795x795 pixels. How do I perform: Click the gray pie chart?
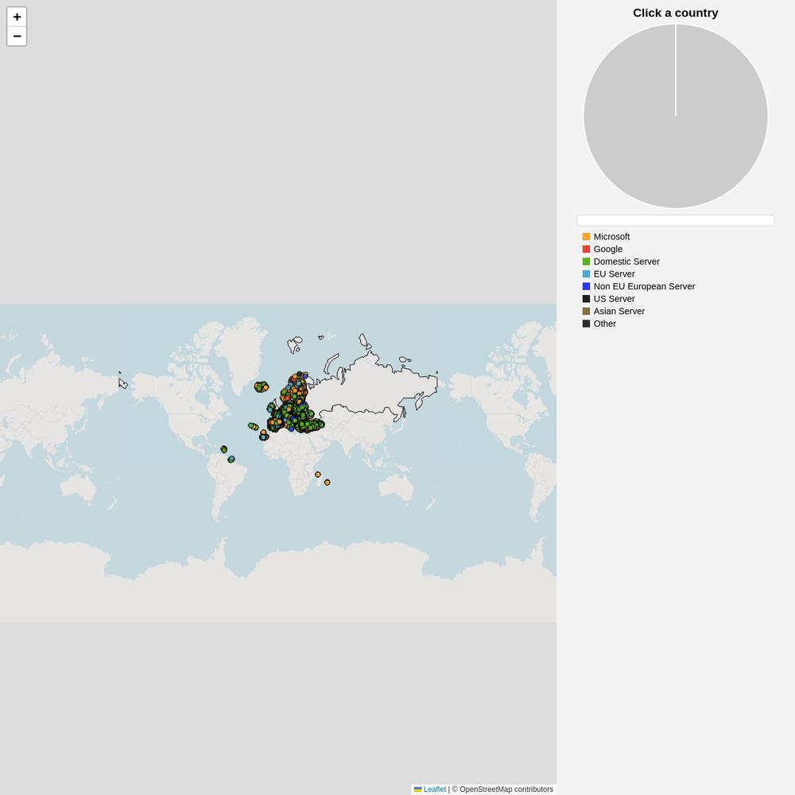[x=675, y=116]
